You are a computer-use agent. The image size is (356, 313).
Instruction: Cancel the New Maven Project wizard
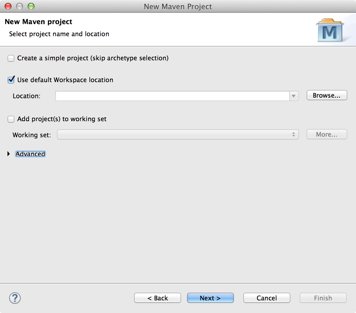267,298
